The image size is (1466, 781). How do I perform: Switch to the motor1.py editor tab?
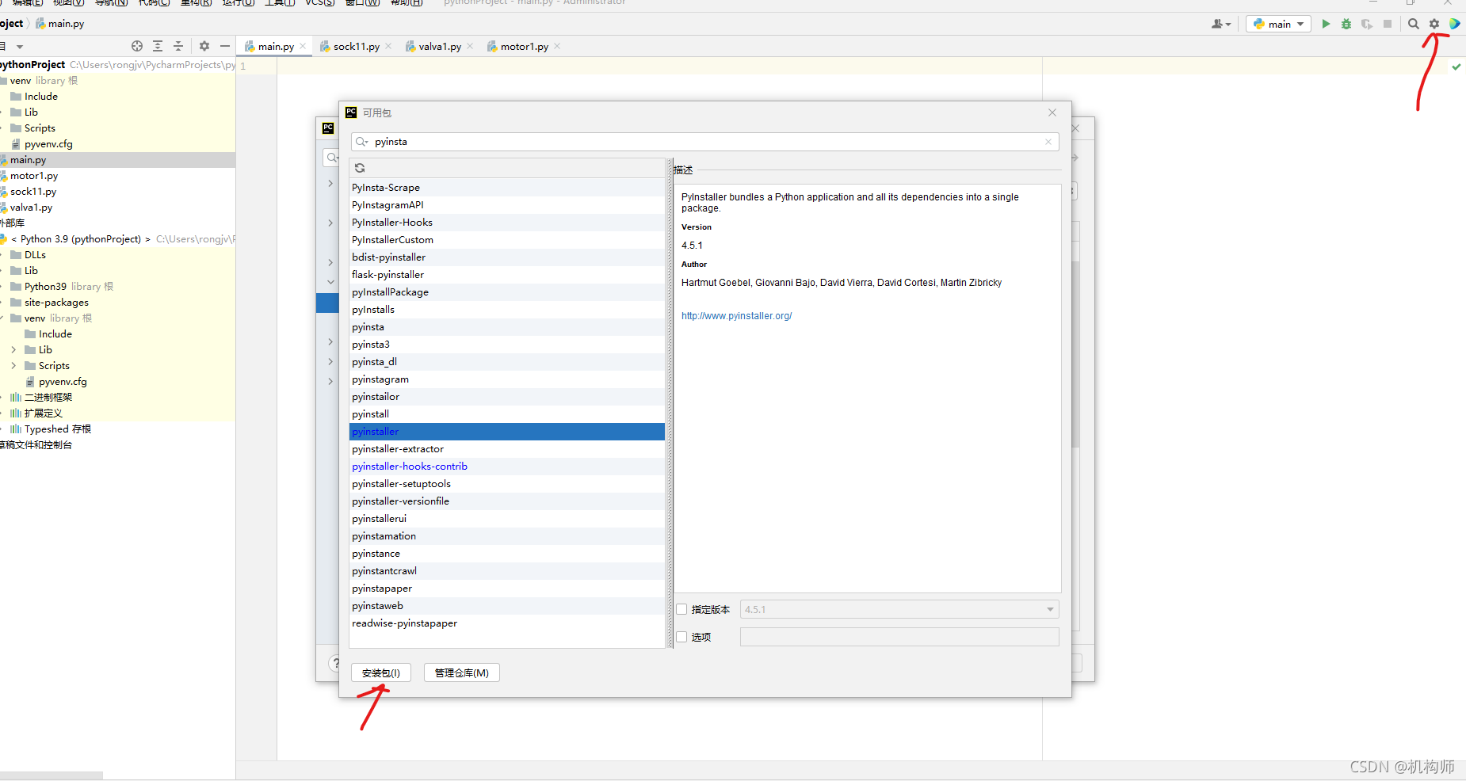point(524,47)
